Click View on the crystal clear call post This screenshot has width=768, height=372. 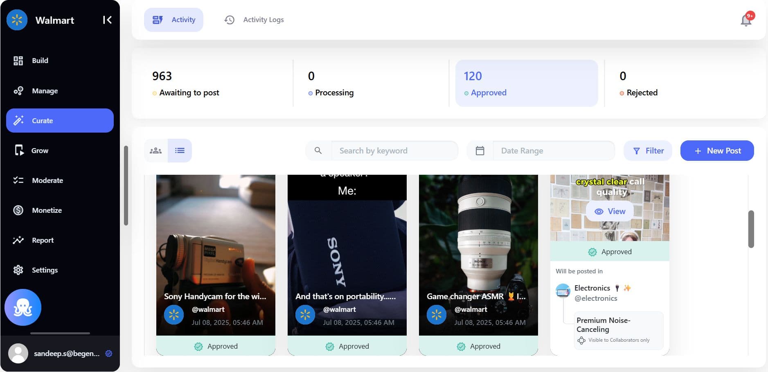point(610,211)
